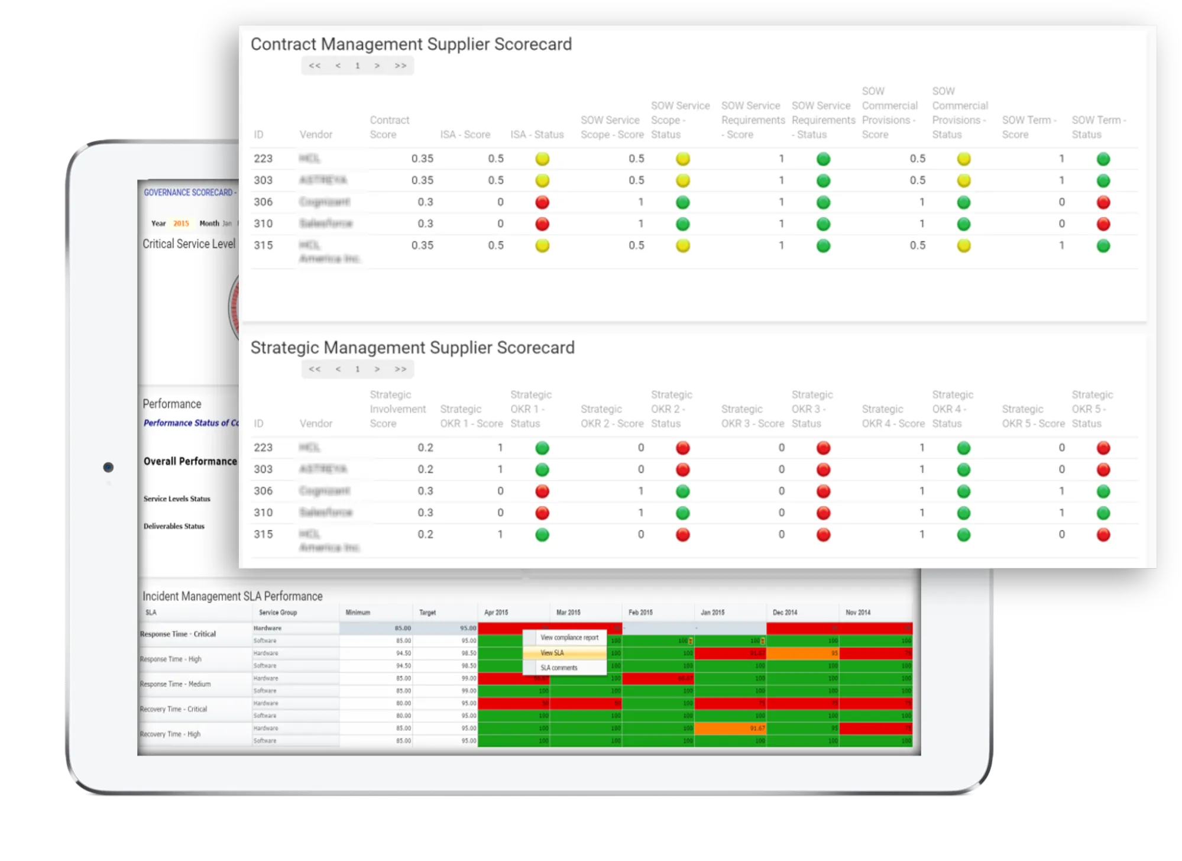Go to the Strategic scorecard's previous page (<)
1182x861 pixels.
(x=338, y=369)
